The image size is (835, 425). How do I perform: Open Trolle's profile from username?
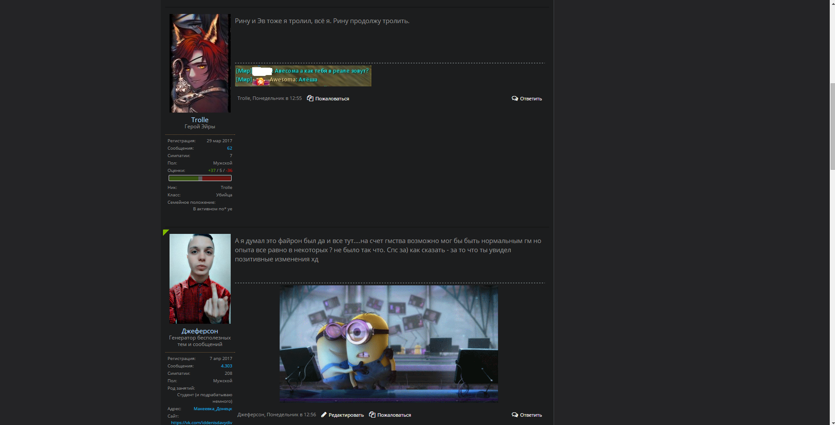click(200, 120)
